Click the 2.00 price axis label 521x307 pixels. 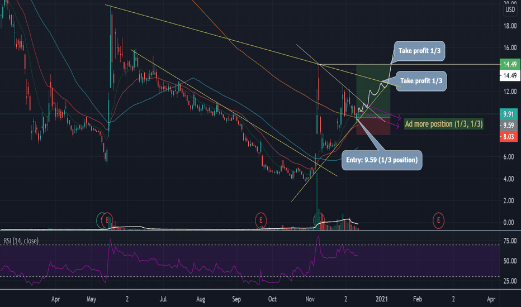pyautogui.click(x=508, y=201)
